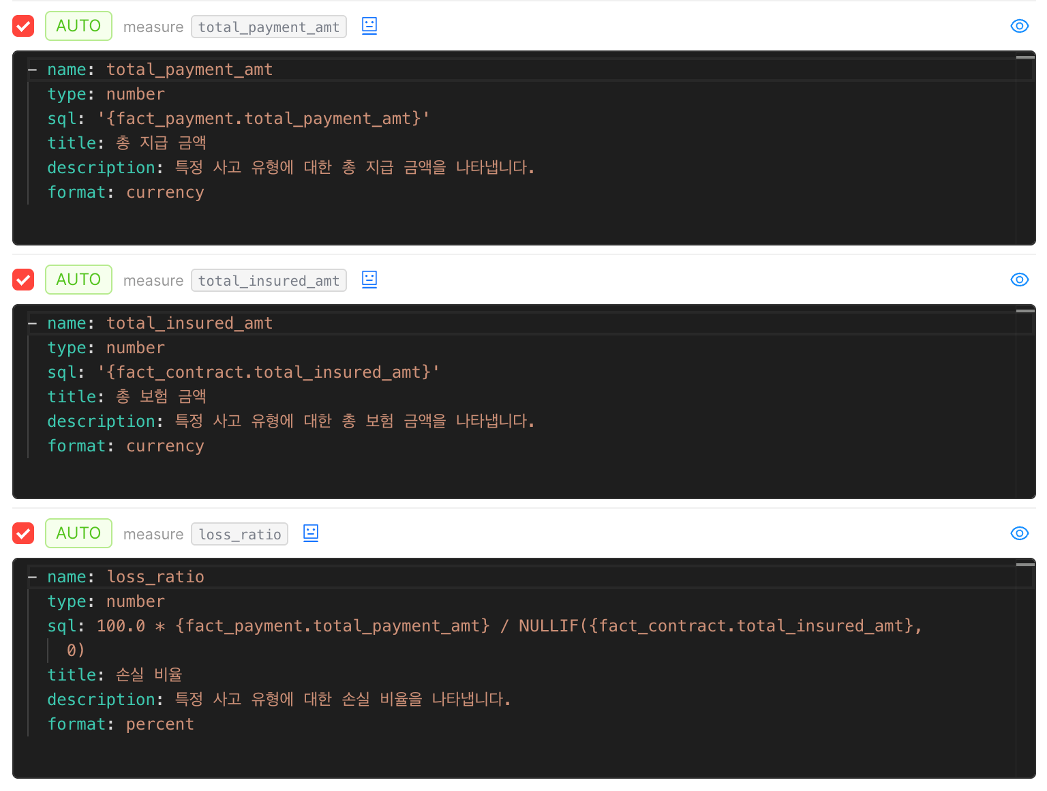Click 'format: currency' in total_payment_amt editor
Screen dimensions: 1047x791
click(x=125, y=192)
